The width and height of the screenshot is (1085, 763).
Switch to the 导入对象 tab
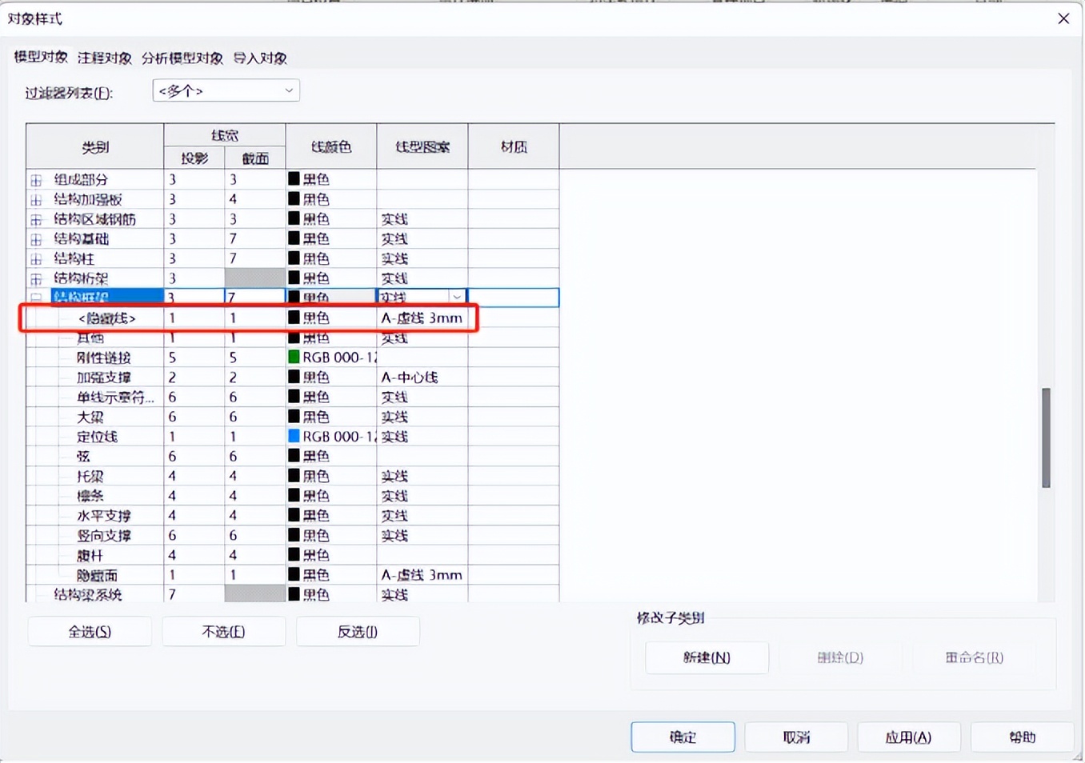260,58
